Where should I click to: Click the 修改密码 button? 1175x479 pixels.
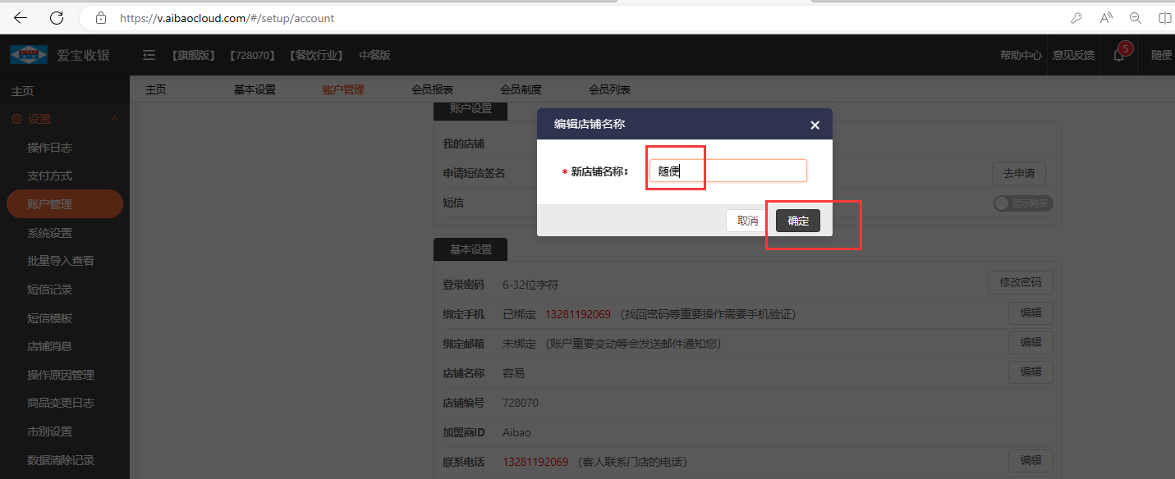click(1020, 282)
